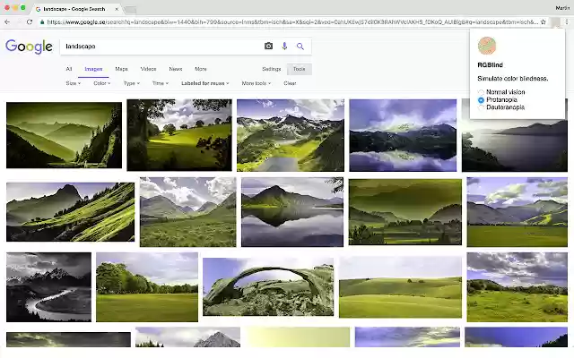Click the browser address bar URL
Image resolution: width=574 pixels, height=358 pixels.
[292, 21]
